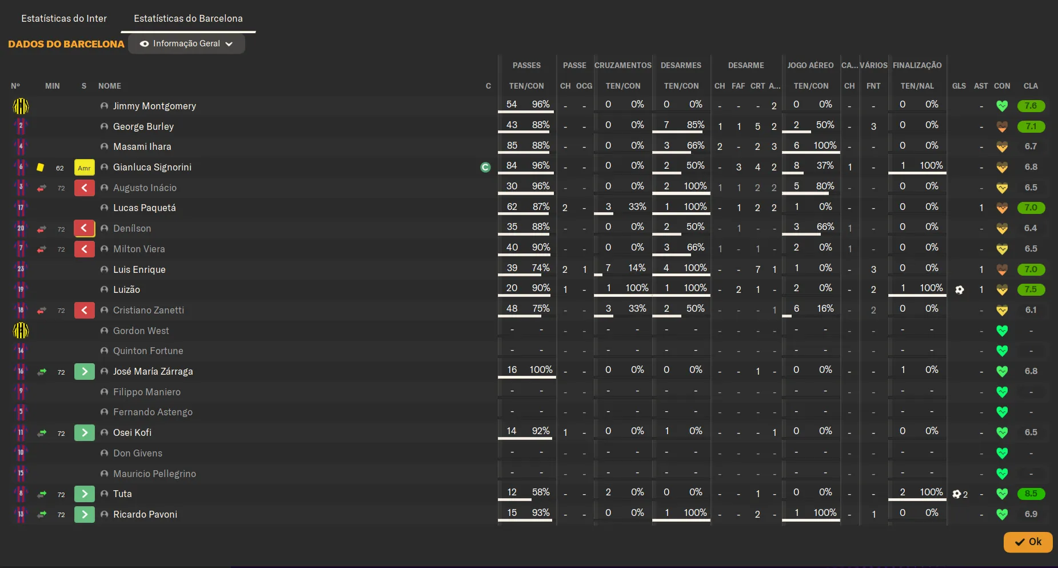Select the Don Givens row name

click(x=138, y=453)
